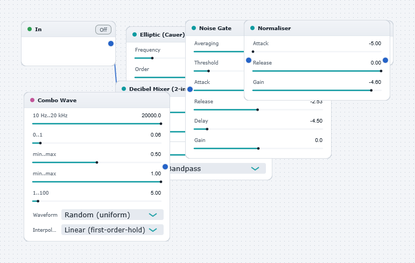Open the Bandpass filter type dropdown

[217, 168]
